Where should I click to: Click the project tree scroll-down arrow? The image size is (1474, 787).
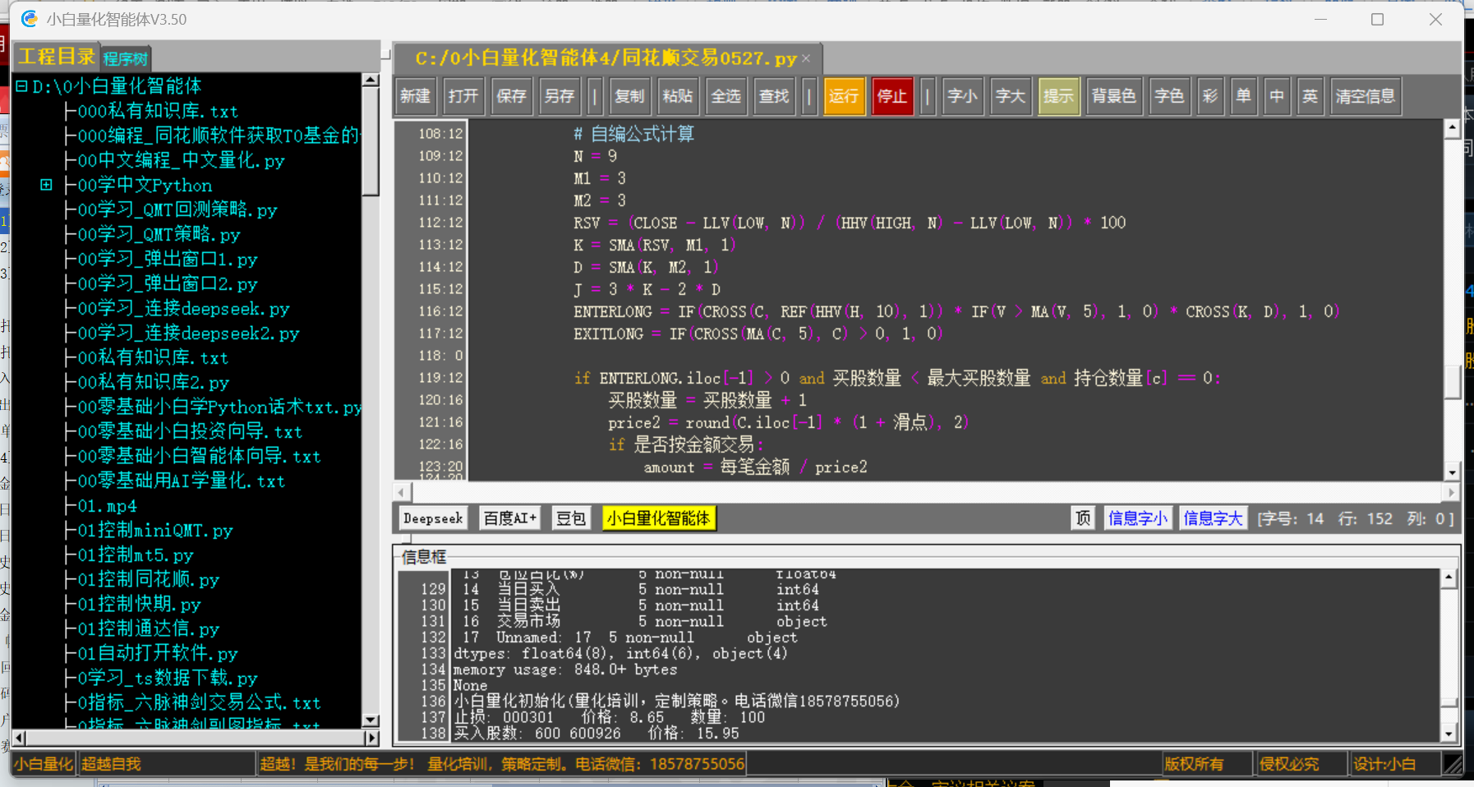(x=371, y=720)
